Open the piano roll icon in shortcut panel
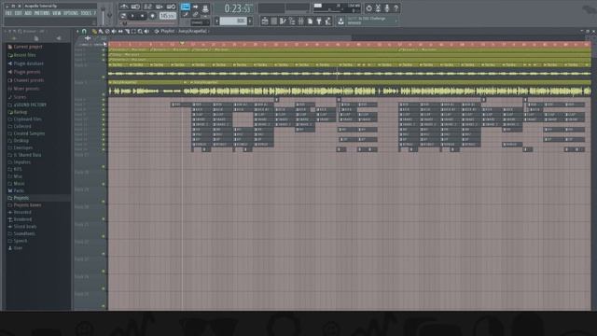Image resolution: width=597 pixels, height=336 pixels. tap(283, 21)
